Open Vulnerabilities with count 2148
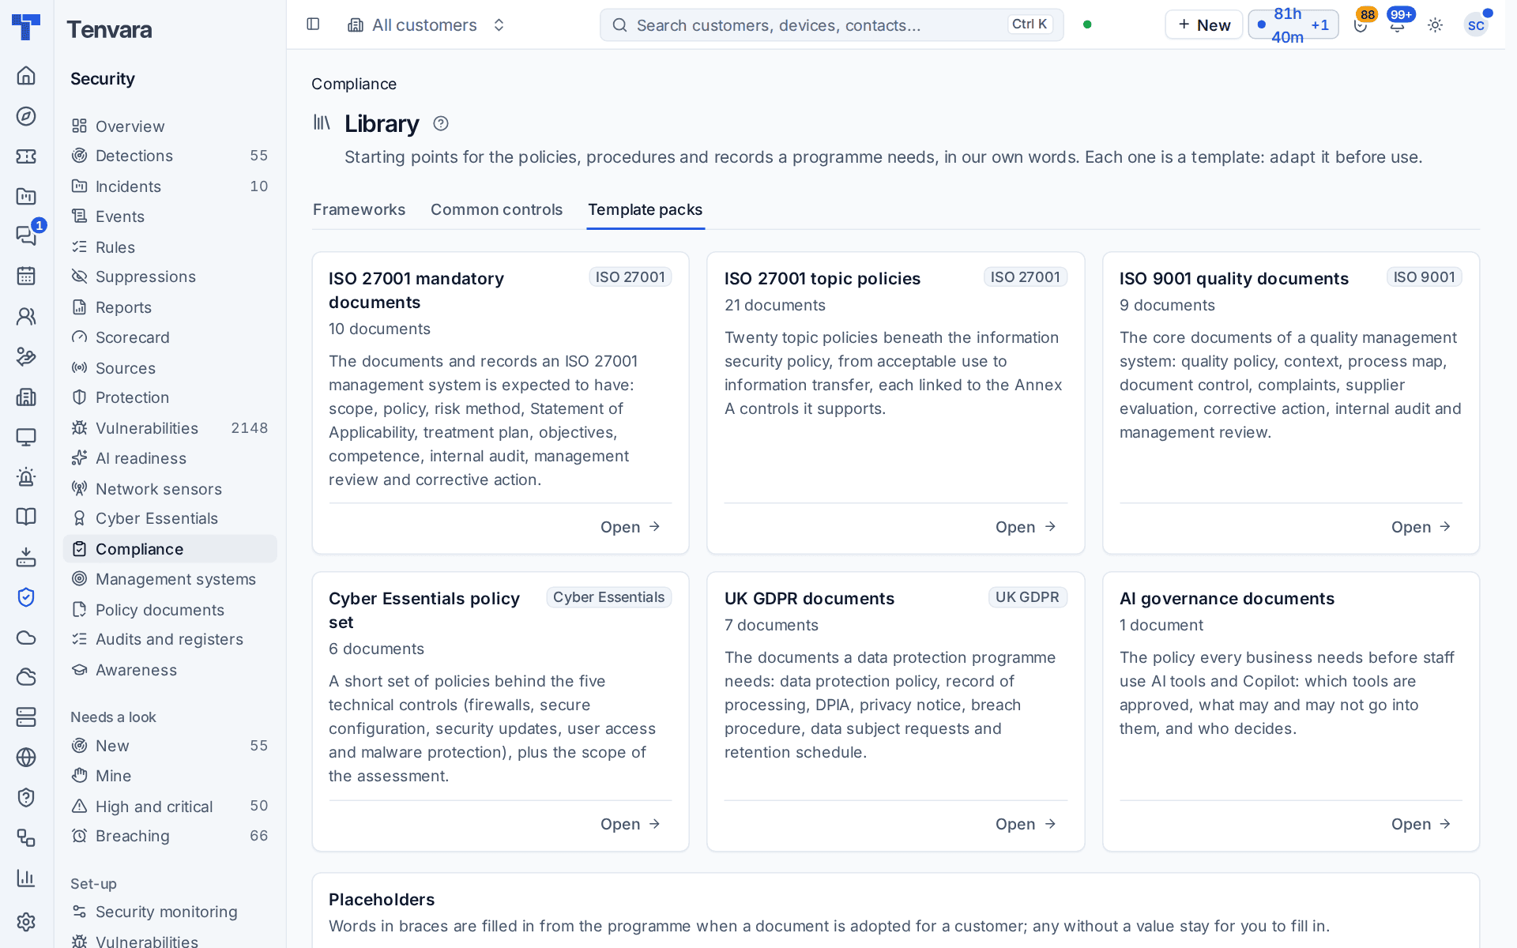This screenshot has width=1517, height=948. point(170,428)
